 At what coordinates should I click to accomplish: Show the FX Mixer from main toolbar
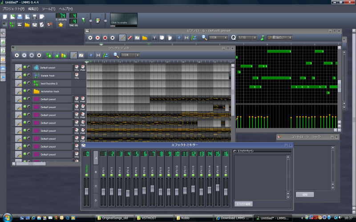pyautogui.click(x=35, y=24)
